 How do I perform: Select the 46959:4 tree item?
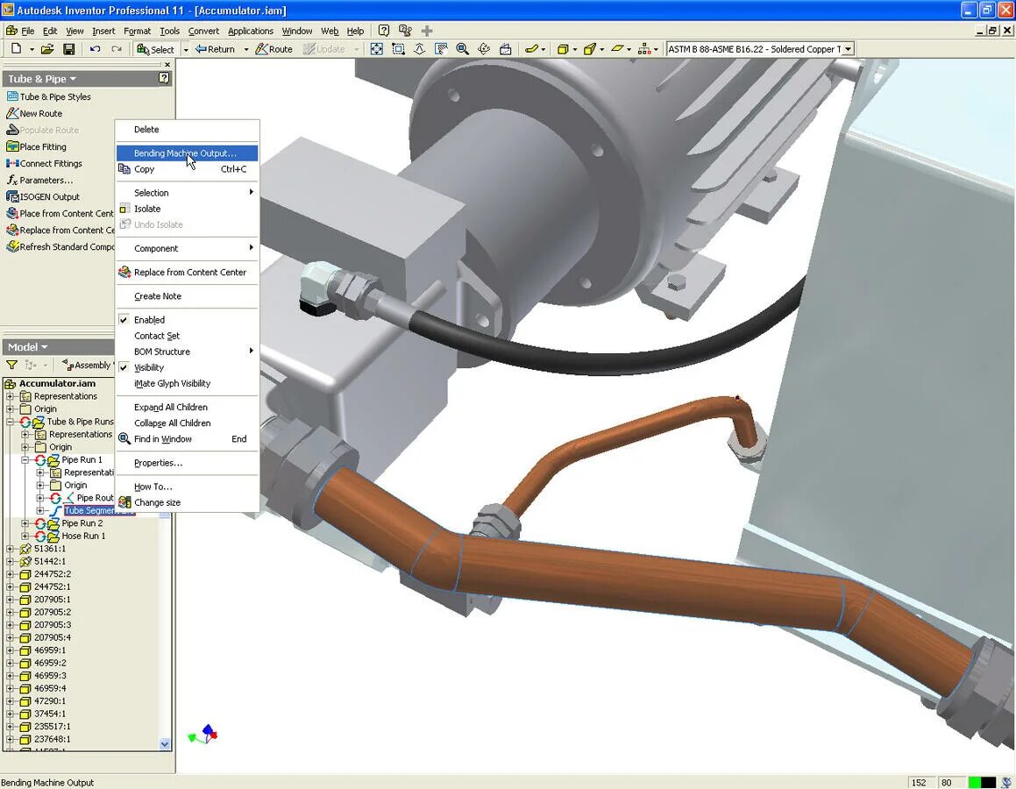click(x=50, y=688)
